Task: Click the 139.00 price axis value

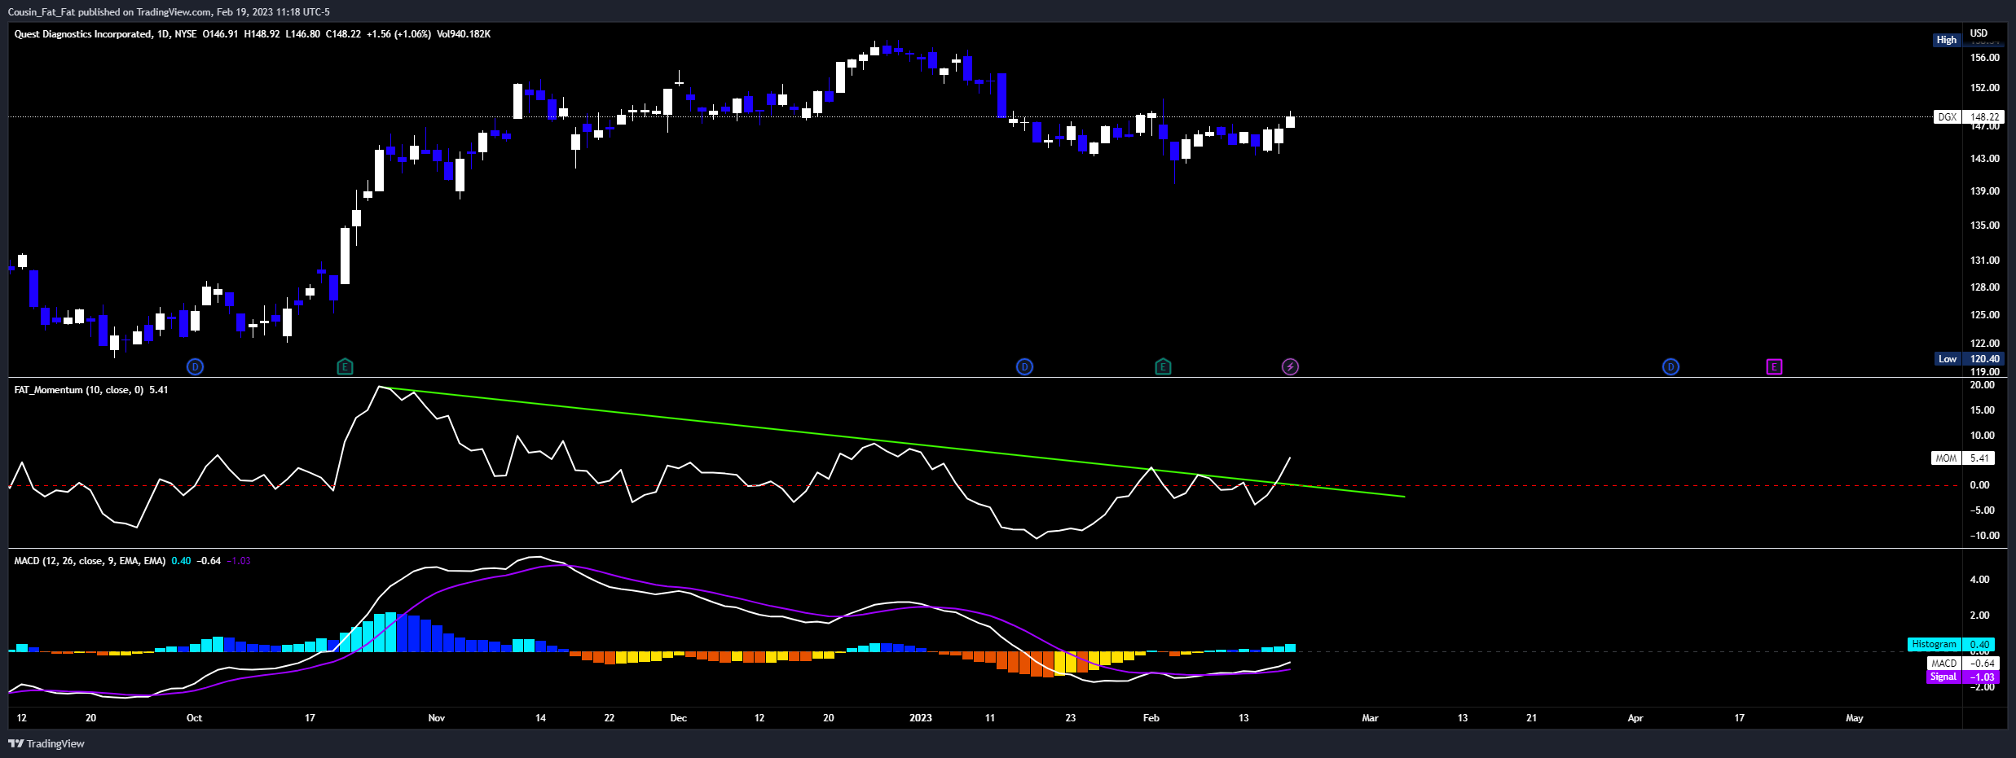Action: point(1985,191)
